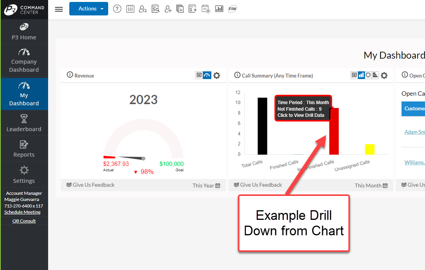Open the This Year time frame picker
Image resolution: width=425 pixels, height=270 pixels.
point(206,186)
